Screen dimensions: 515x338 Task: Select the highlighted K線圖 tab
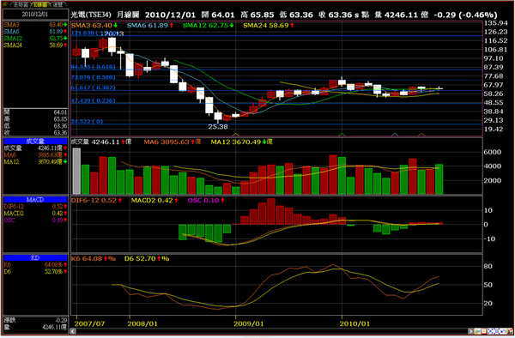point(40,4)
